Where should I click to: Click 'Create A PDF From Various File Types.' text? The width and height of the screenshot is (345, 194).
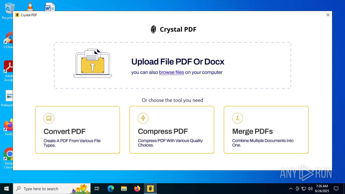[x=72, y=143]
